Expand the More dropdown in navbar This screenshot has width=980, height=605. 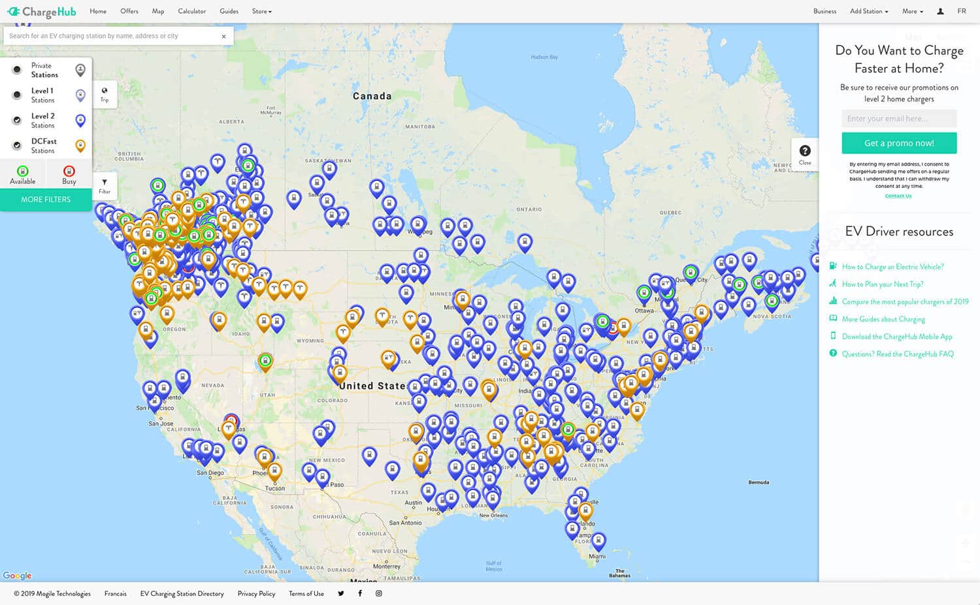913,11
